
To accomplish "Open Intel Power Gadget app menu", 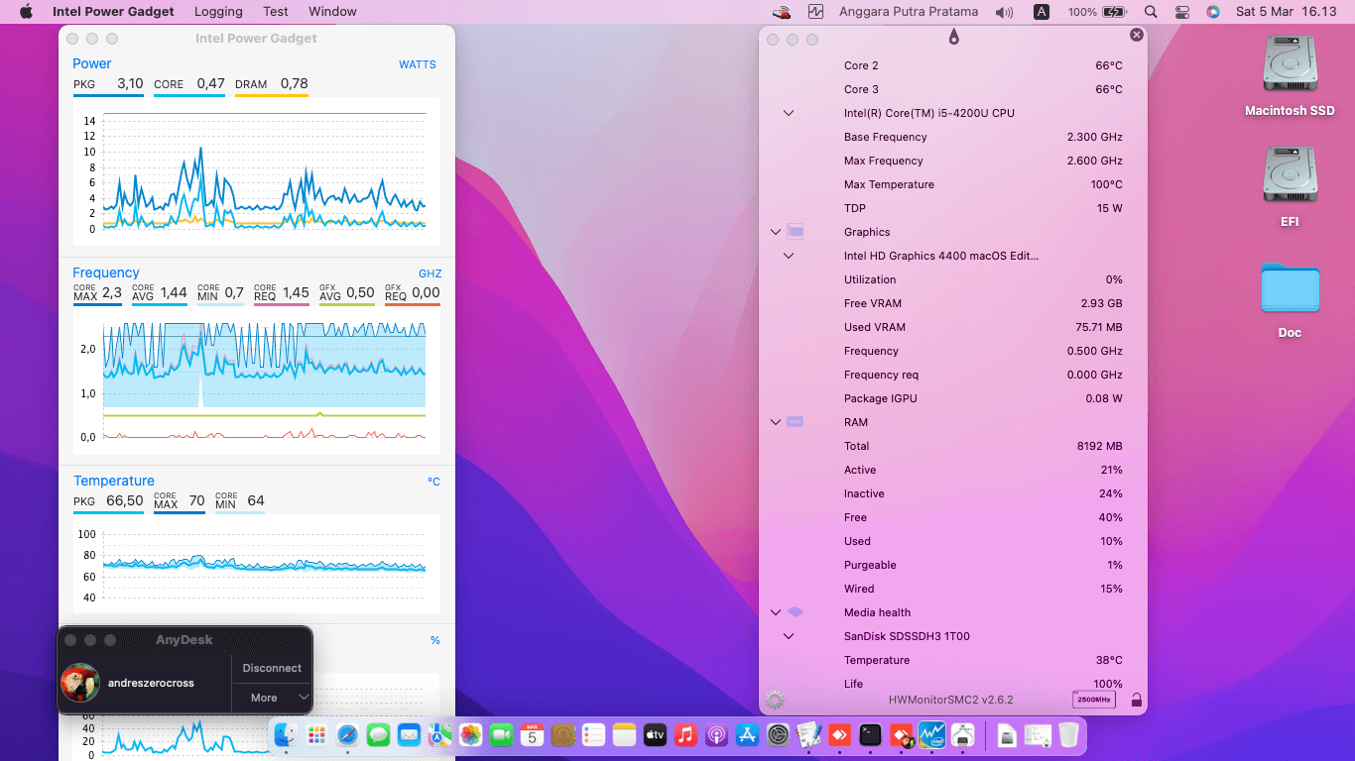I will tap(113, 12).
